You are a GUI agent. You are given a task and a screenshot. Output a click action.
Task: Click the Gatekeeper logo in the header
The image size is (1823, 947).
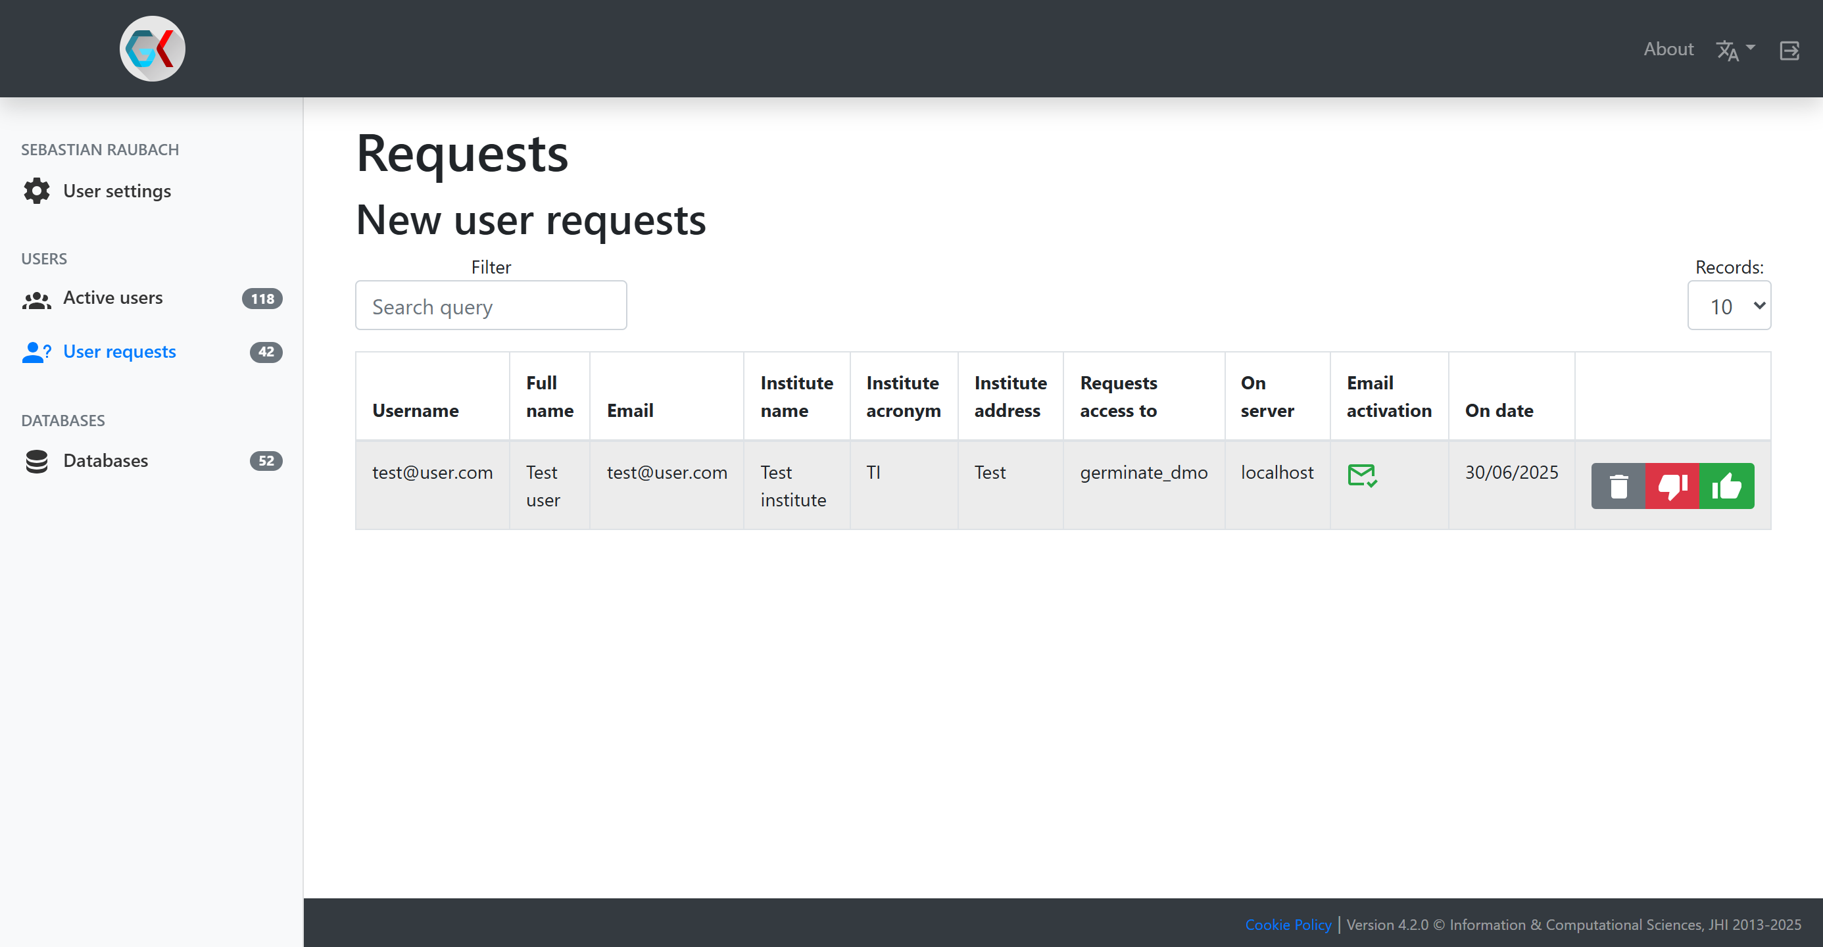tap(152, 49)
